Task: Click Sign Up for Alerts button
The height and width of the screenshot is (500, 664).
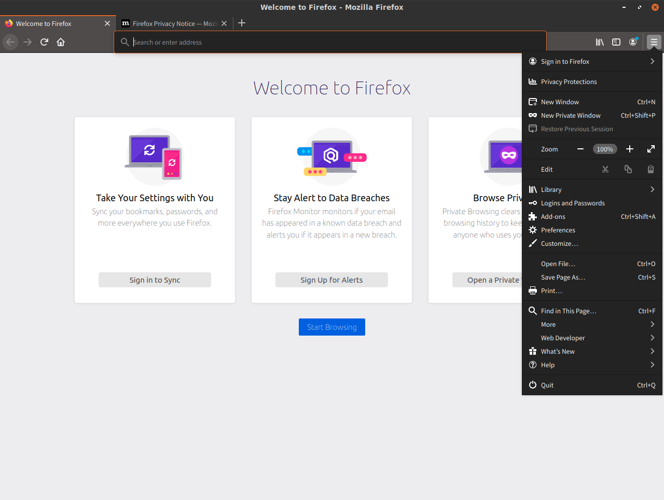Action: click(331, 280)
